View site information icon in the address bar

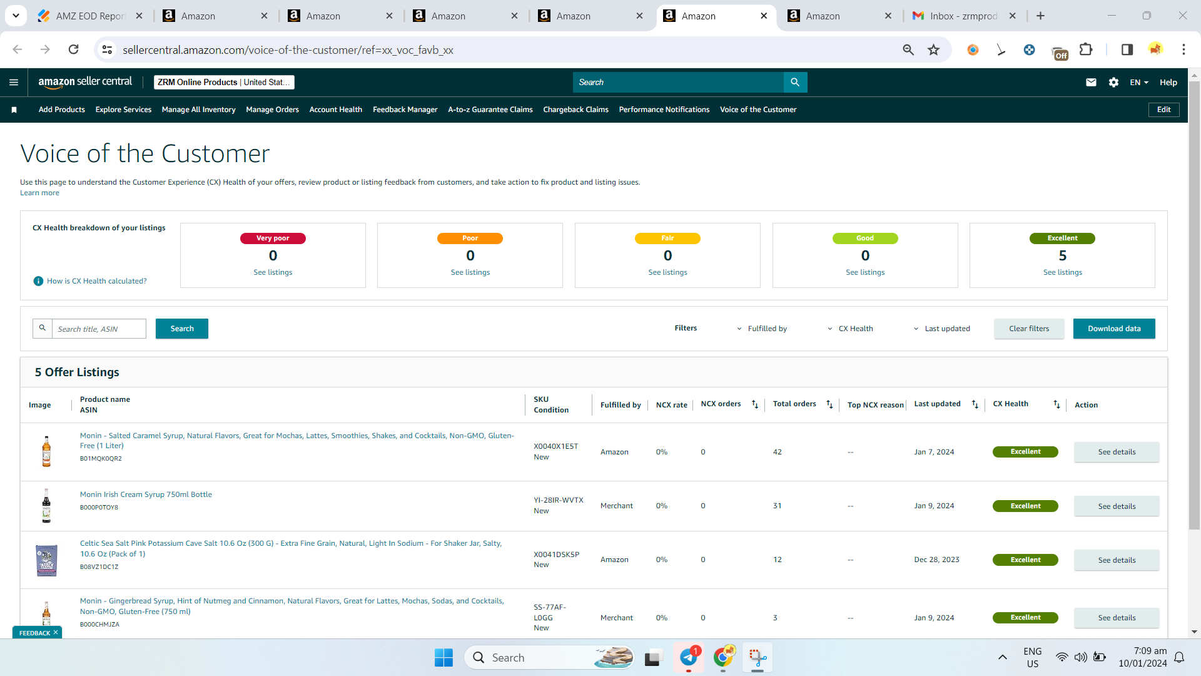tap(108, 49)
